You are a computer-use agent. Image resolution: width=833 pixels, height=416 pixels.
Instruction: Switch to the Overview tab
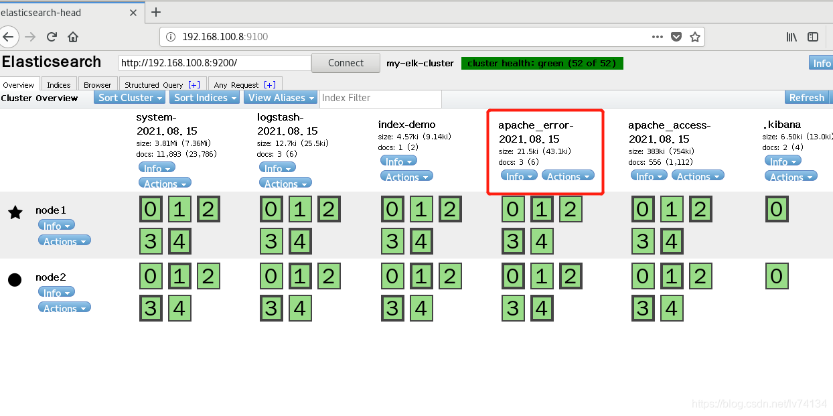tap(19, 84)
